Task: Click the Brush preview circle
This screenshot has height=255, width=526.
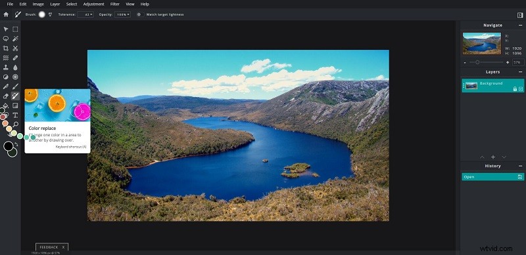Action: click(41, 14)
